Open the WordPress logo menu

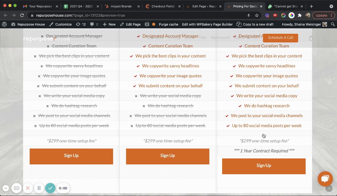point(4,24)
